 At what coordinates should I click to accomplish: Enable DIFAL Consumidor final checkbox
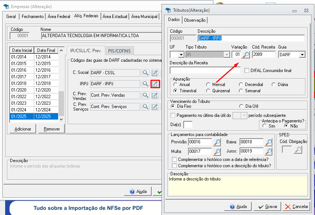pos(247,71)
